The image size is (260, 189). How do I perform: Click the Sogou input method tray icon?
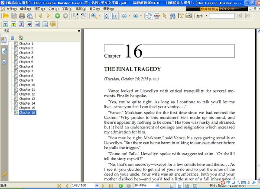click(223, 183)
